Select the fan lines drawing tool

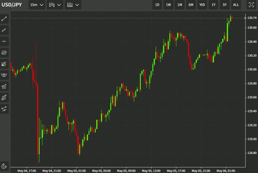coord(4,64)
